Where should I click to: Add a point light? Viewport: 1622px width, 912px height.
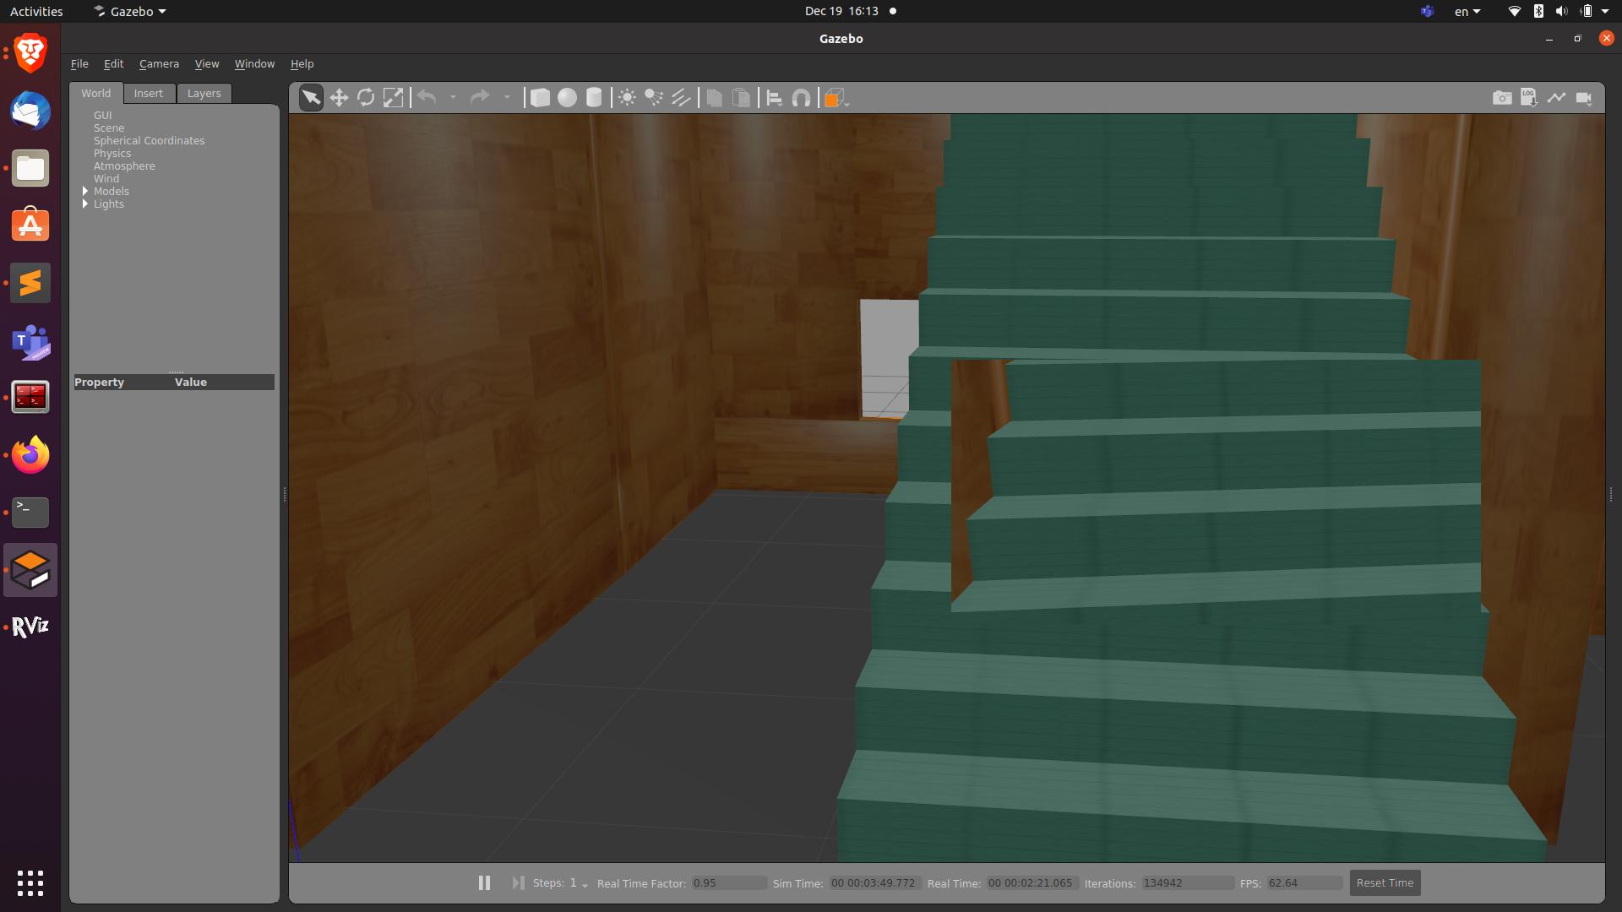pos(627,98)
